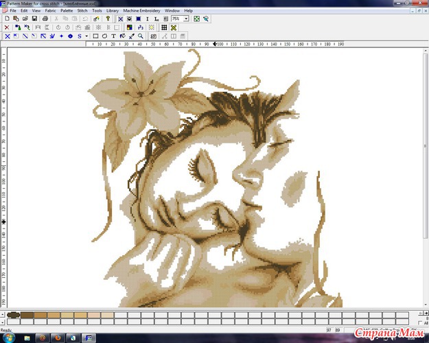This screenshot has width=429, height=343.
Task: Choose the rectangle selection tool
Action: pos(96,36)
